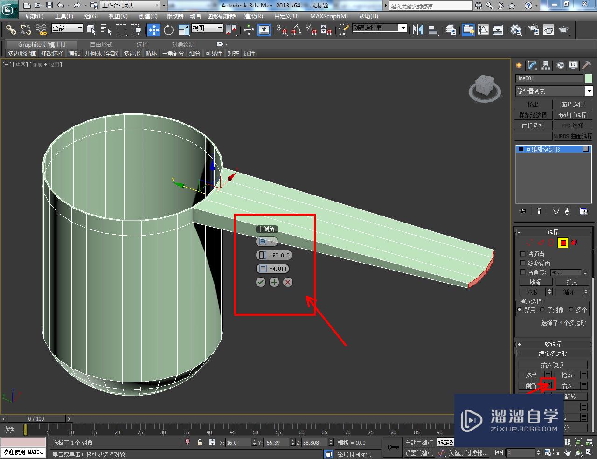Activate the Select and Scale tool
Viewport: 597px width, 459px height.
click(184, 29)
